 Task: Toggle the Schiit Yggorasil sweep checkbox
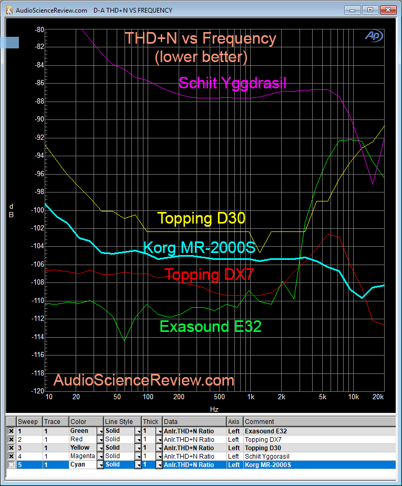coord(11,456)
